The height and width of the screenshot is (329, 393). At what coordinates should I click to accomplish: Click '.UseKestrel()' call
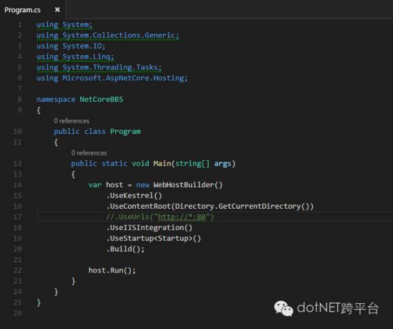(134, 195)
